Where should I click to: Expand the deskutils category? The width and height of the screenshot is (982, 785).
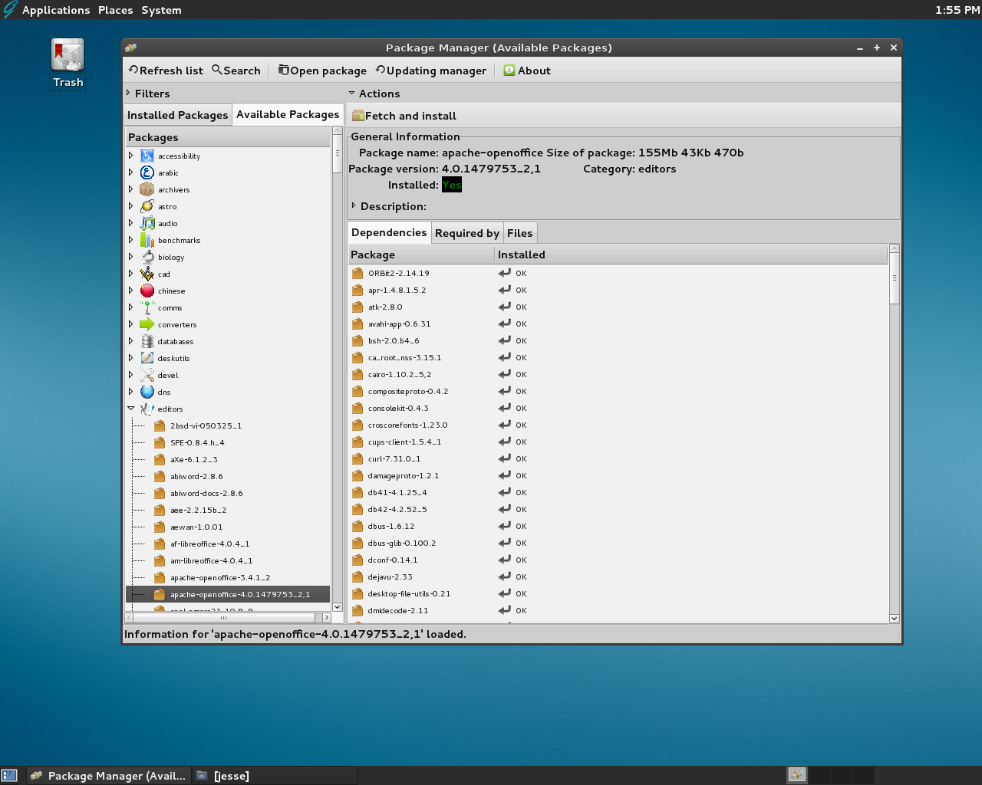pyautogui.click(x=131, y=358)
